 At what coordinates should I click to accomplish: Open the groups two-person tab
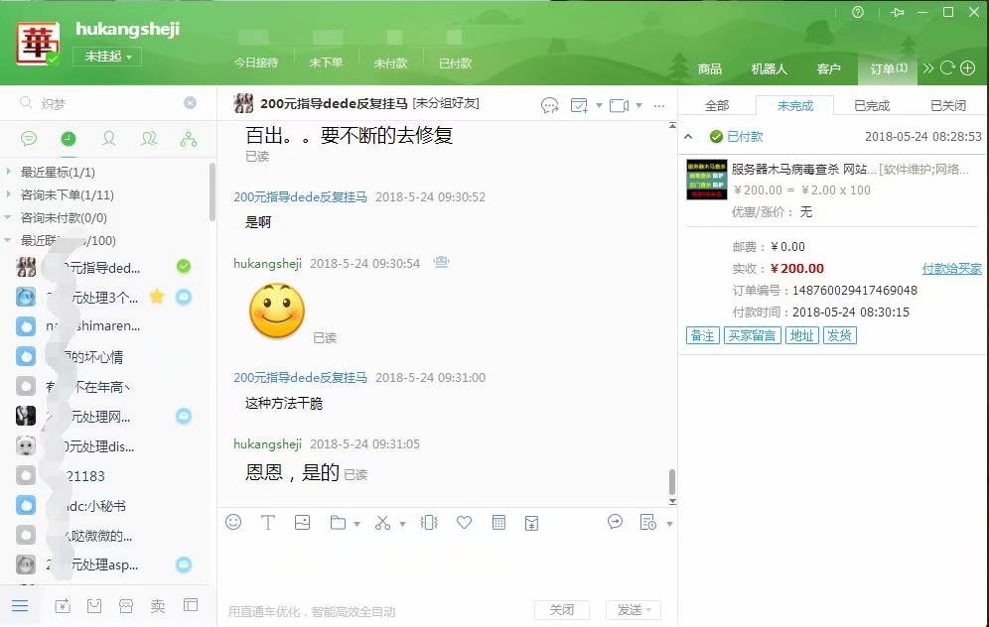(x=149, y=139)
